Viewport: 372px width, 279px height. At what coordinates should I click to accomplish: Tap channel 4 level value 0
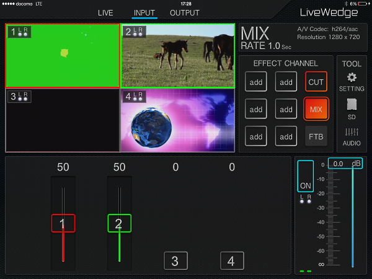(x=232, y=167)
